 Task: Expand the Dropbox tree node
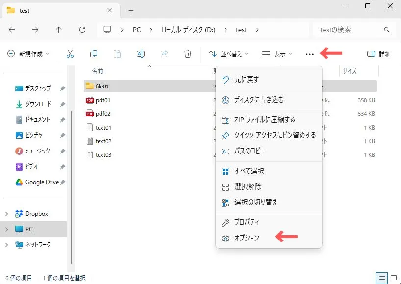[x=7, y=214]
